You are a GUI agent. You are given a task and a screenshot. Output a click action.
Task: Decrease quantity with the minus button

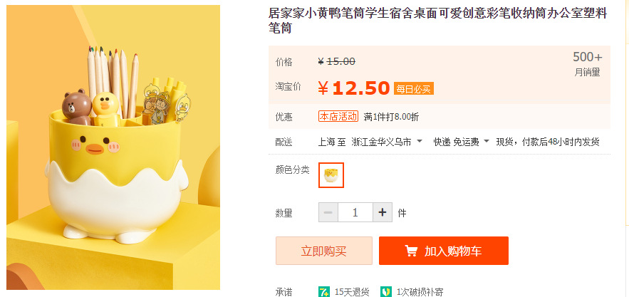(328, 212)
